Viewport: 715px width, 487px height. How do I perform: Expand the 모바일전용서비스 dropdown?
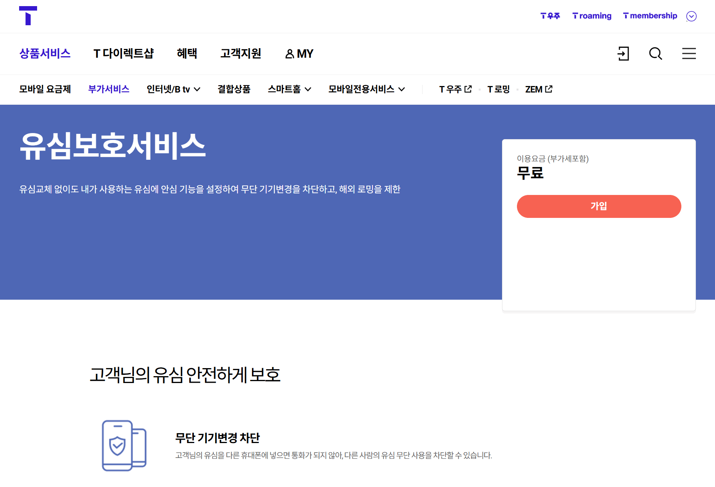402,89
